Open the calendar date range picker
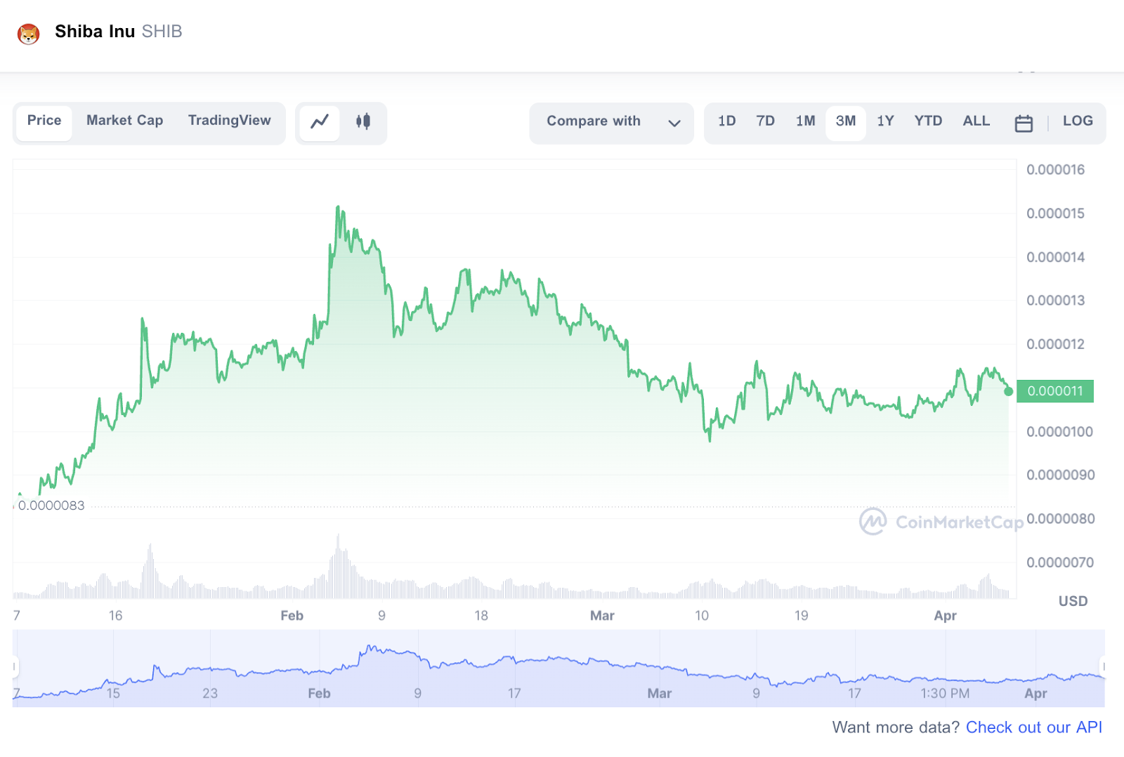The image size is (1124, 757). coord(1024,123)
